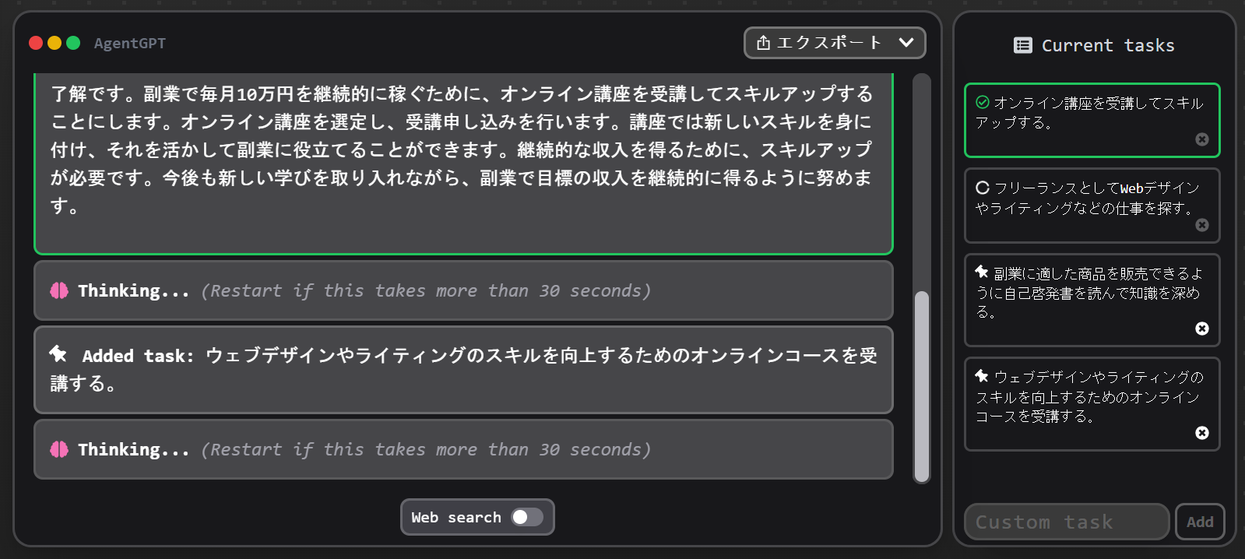Click the green macOS window dot
Image resolution: width=1245 pixels, height=559 pixels.
coord(73,43)
